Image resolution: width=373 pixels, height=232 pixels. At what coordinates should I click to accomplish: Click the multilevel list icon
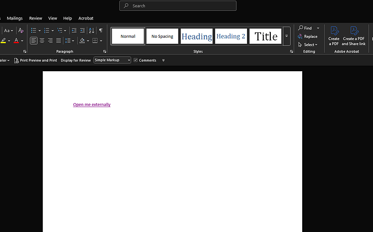(59, 30)
